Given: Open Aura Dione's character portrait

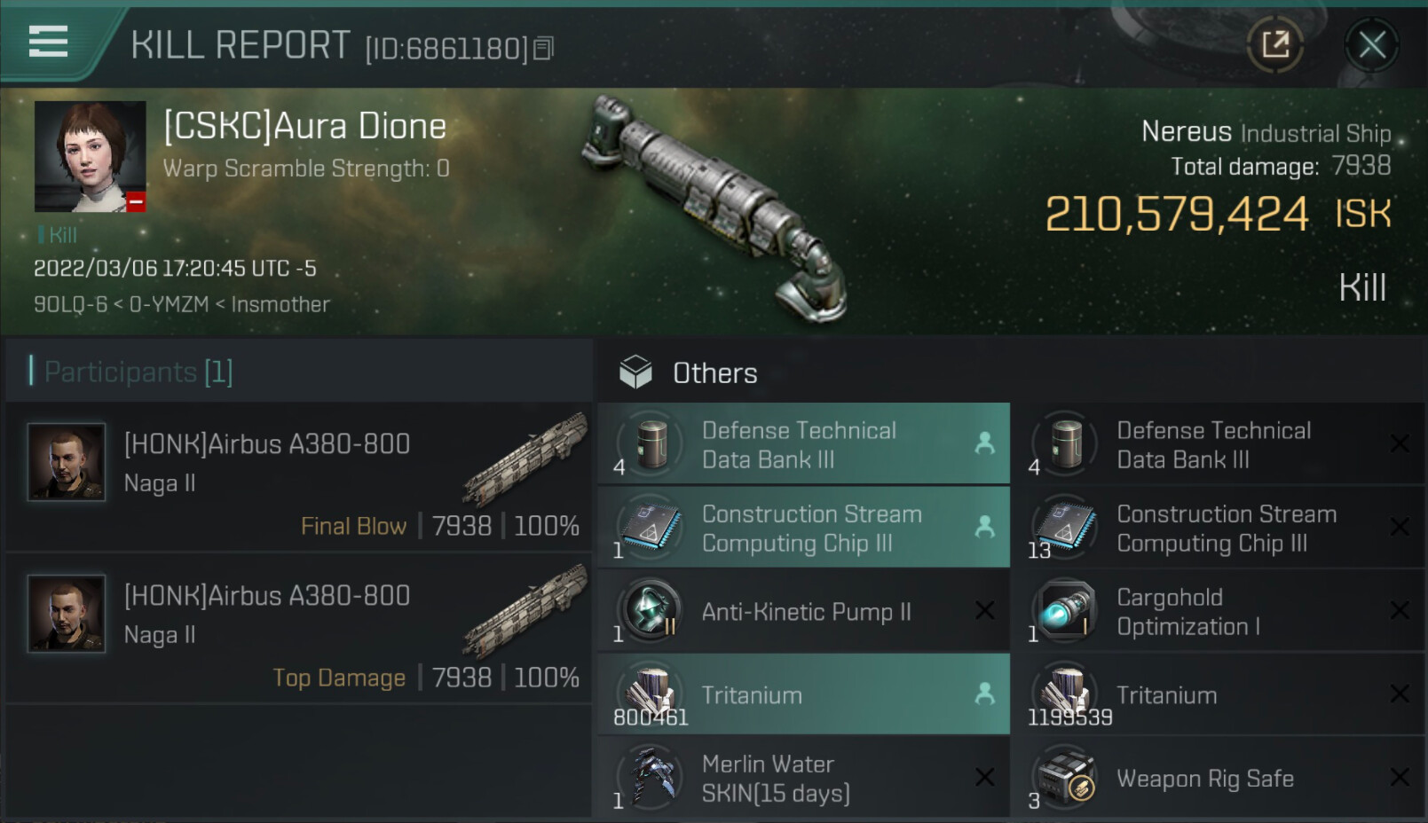Looking at the screenshot, I should [x=90, y=156].
